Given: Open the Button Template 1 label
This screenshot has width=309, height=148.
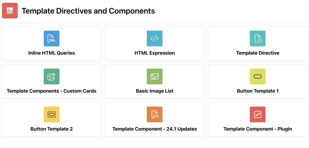Looking at the screenshot, I should (x=258, y=91).
